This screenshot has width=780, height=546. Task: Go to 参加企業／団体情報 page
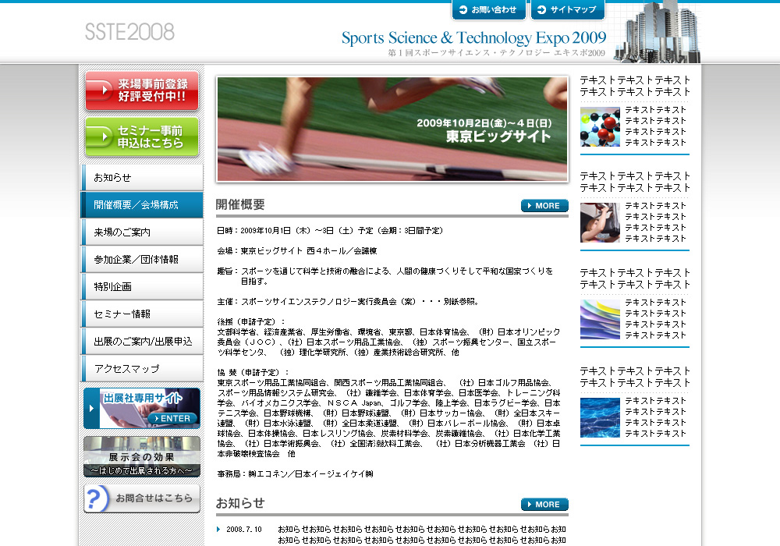142,260
